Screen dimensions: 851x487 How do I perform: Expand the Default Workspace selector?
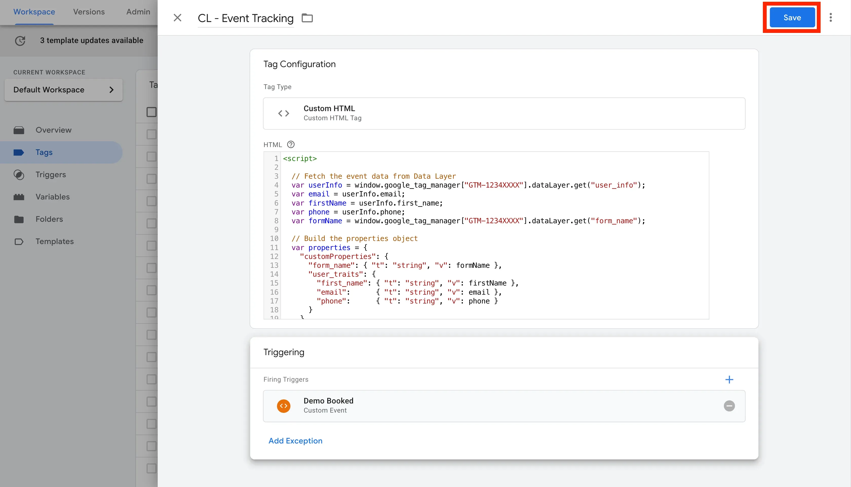pyautogui.click(x=64, y=90)
